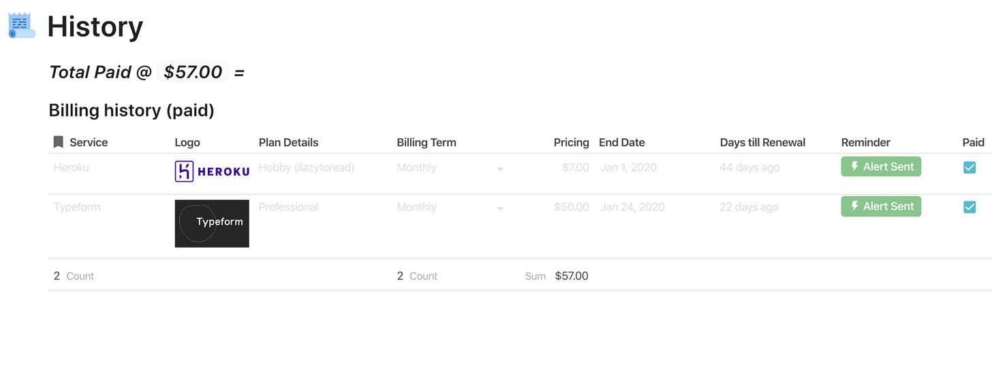Expand Heroku Billing Term Monthly dropdown

pos(500,169)
